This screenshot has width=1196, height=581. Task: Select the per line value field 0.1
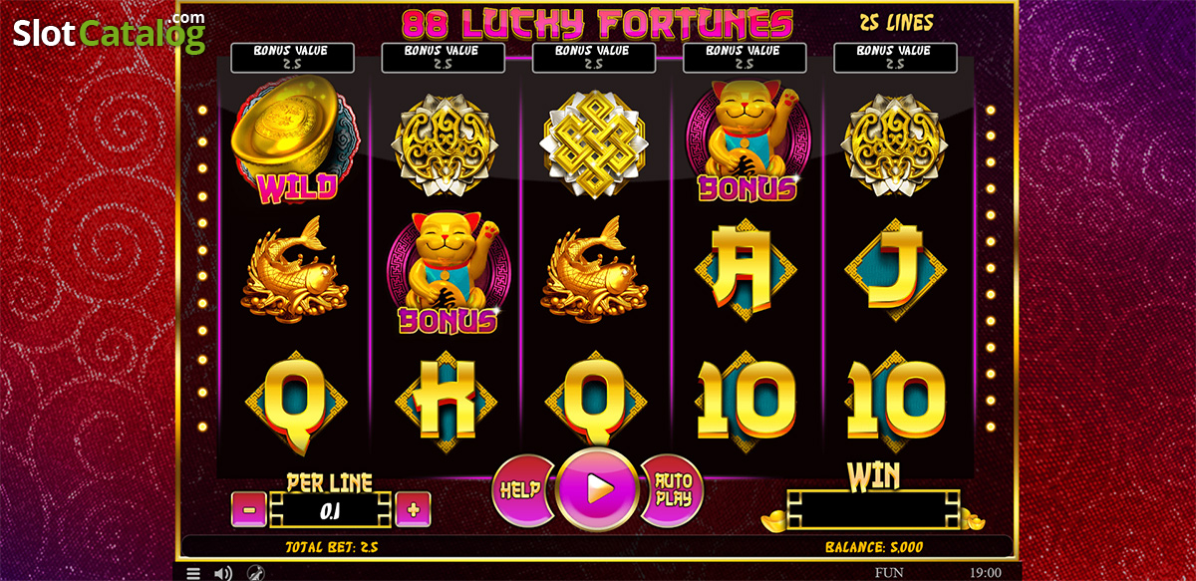tap(330, 509)
